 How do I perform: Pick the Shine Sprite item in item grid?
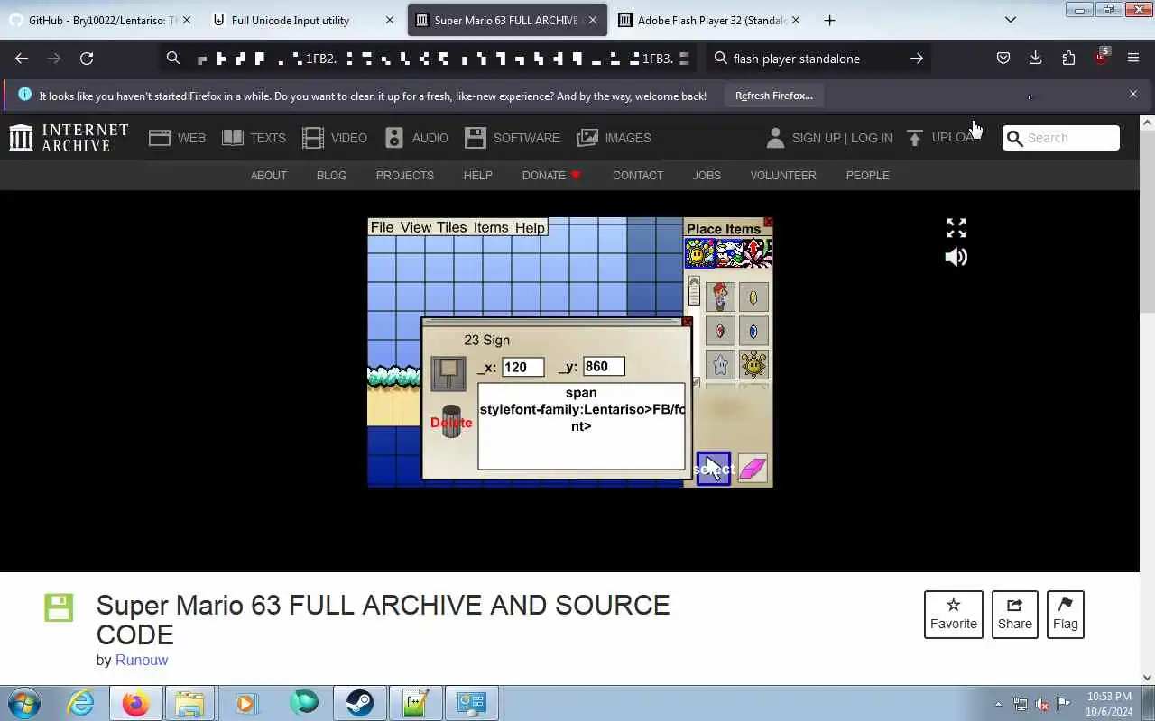(753, 365)
